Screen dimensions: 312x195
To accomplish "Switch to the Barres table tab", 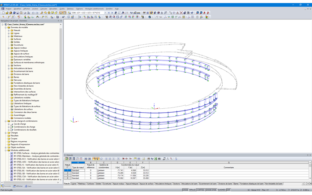I will (236, 184).
